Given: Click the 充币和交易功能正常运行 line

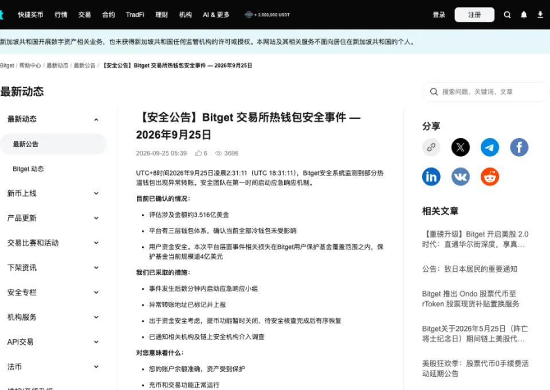Looking at the screenshot, I should (x=184, y=385).
